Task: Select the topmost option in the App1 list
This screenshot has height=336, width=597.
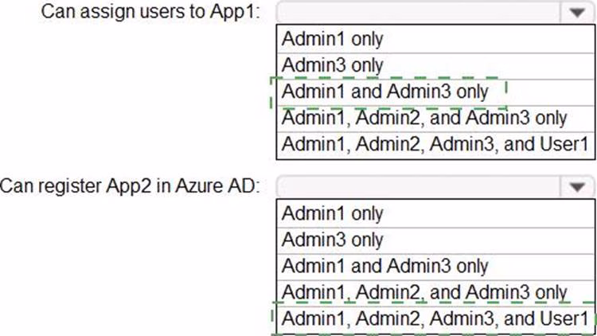Action: 333,38
